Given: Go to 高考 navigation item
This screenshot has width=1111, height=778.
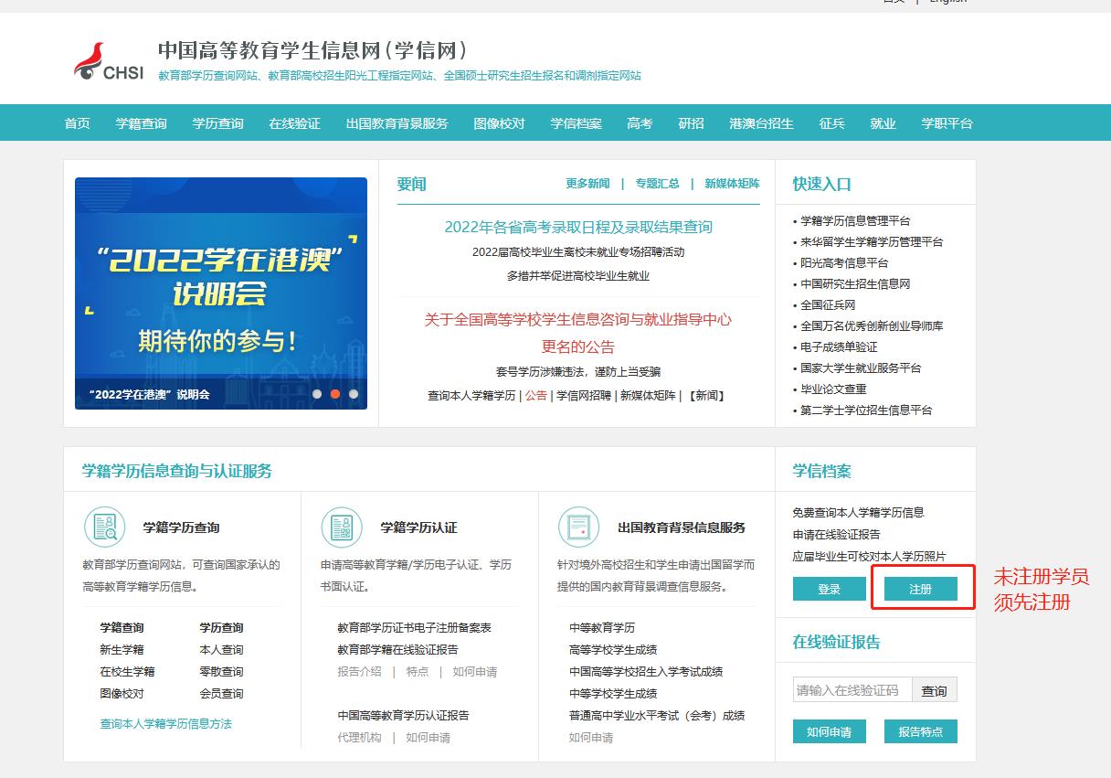Looking at the screenshot, I should point(640,123).
